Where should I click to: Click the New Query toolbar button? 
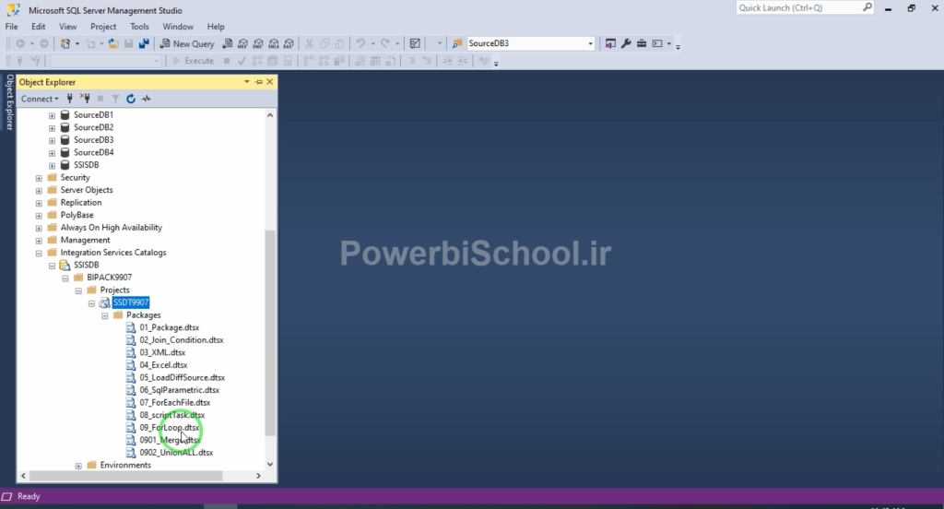[187, 43]
